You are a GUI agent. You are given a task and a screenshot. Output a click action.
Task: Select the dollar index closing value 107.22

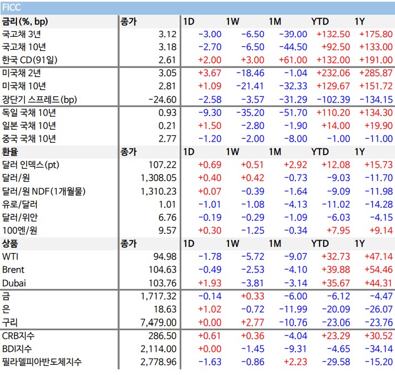click(x=163, y=165)
